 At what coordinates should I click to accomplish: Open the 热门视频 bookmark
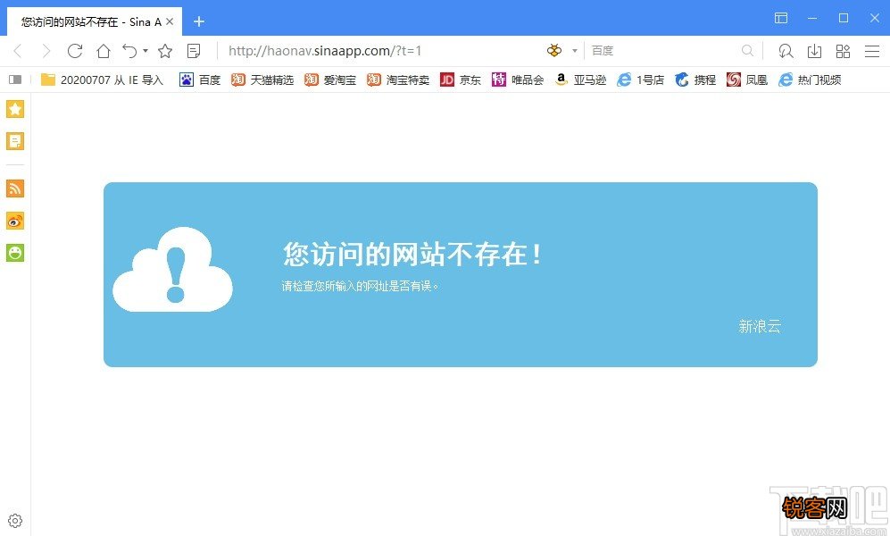tap(810, 80)
